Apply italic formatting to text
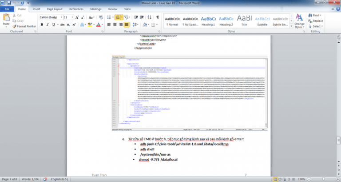Screen dimensions: 341x182 pos(47,25)
